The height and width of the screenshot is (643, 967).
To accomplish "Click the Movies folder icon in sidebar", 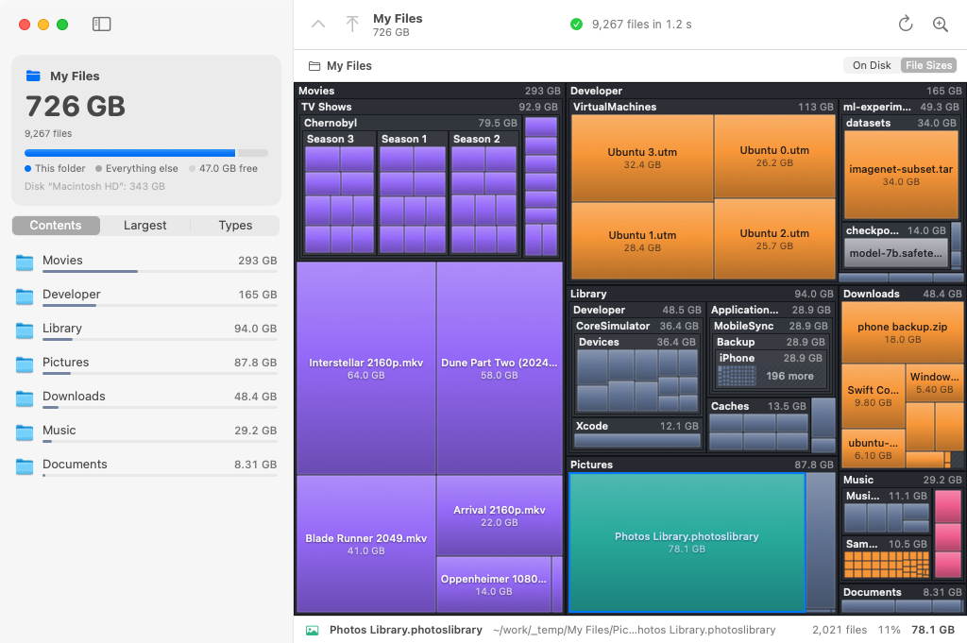I will tap(25, 262).
